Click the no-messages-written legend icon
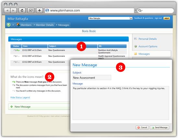This screenshot has width=178, height=138. [x=14, y=91]
